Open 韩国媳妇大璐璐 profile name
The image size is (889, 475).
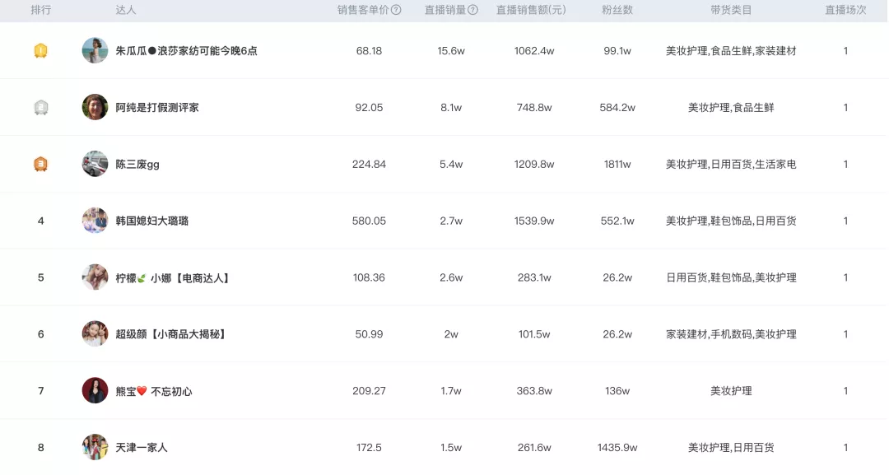(x=152, y=221)
